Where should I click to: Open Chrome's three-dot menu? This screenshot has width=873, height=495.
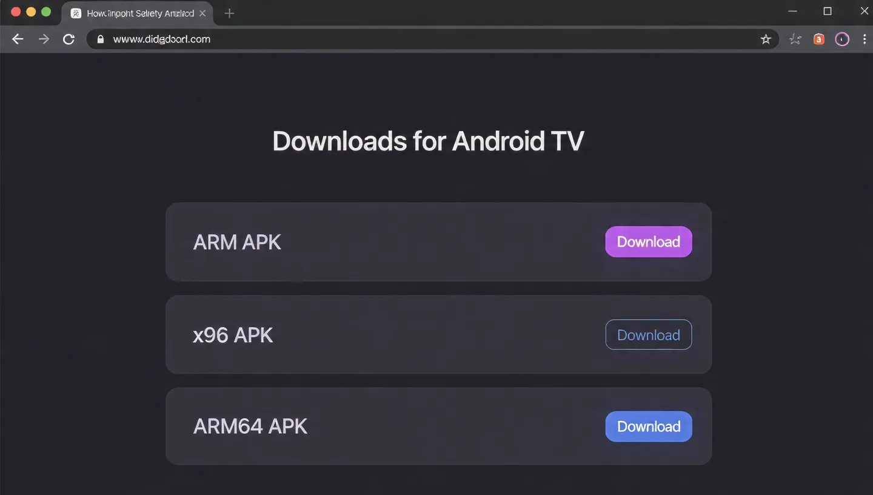click(865, 39)
